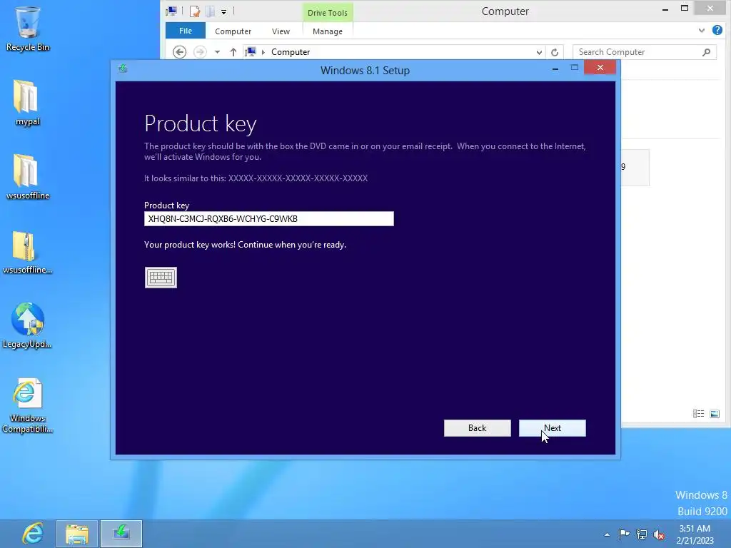Click the Back button in Setup

pyautogui.click(x=478, y=428)
